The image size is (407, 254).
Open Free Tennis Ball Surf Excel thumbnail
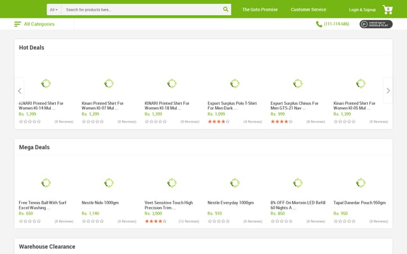(46, 183)
